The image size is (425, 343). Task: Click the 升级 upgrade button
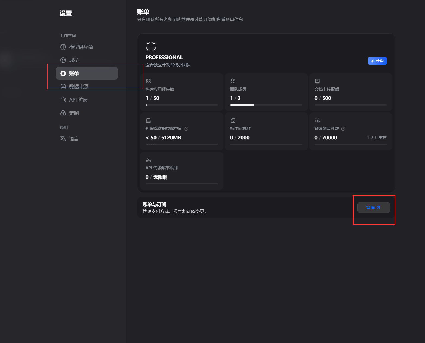[x=377, y=61]
